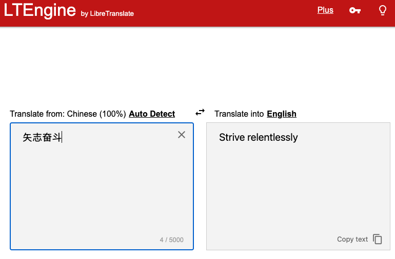395x259 pixels.
Task: Click the Chinese text 矢志奋斗 in input
Action: [x=42, y=137]
